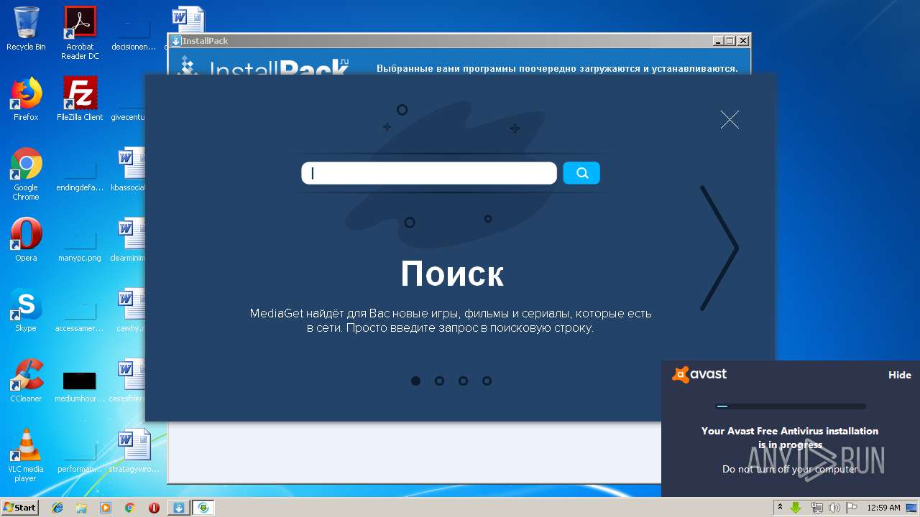The width and height of the screenshot is (920, 517).
Task: Click the MediaGet search magnifier button
Action: (581, 173)
